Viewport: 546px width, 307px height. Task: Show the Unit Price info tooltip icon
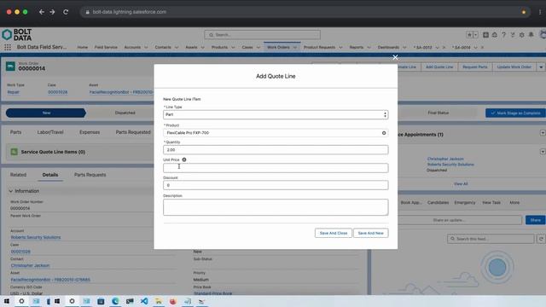pyautogui.click(x=184, y=159)
